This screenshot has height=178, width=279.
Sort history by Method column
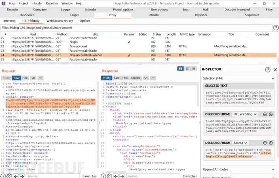pos(62,34)
